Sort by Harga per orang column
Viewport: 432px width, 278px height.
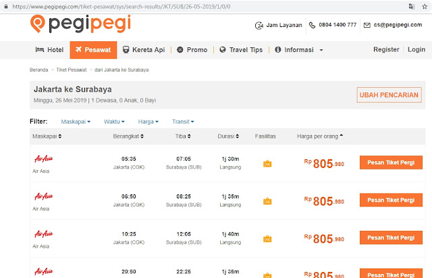pyautogui.click(x=320, y=136)
